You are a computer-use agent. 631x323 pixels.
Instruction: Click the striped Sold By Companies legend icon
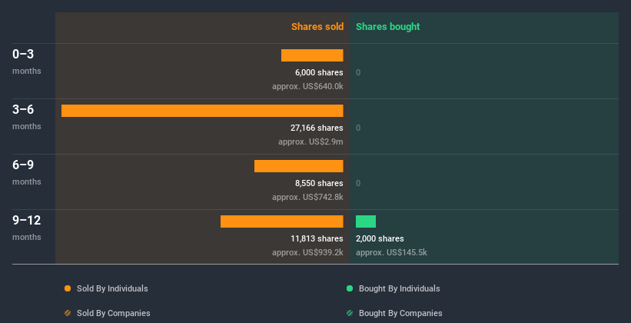[x=68, y=313]
